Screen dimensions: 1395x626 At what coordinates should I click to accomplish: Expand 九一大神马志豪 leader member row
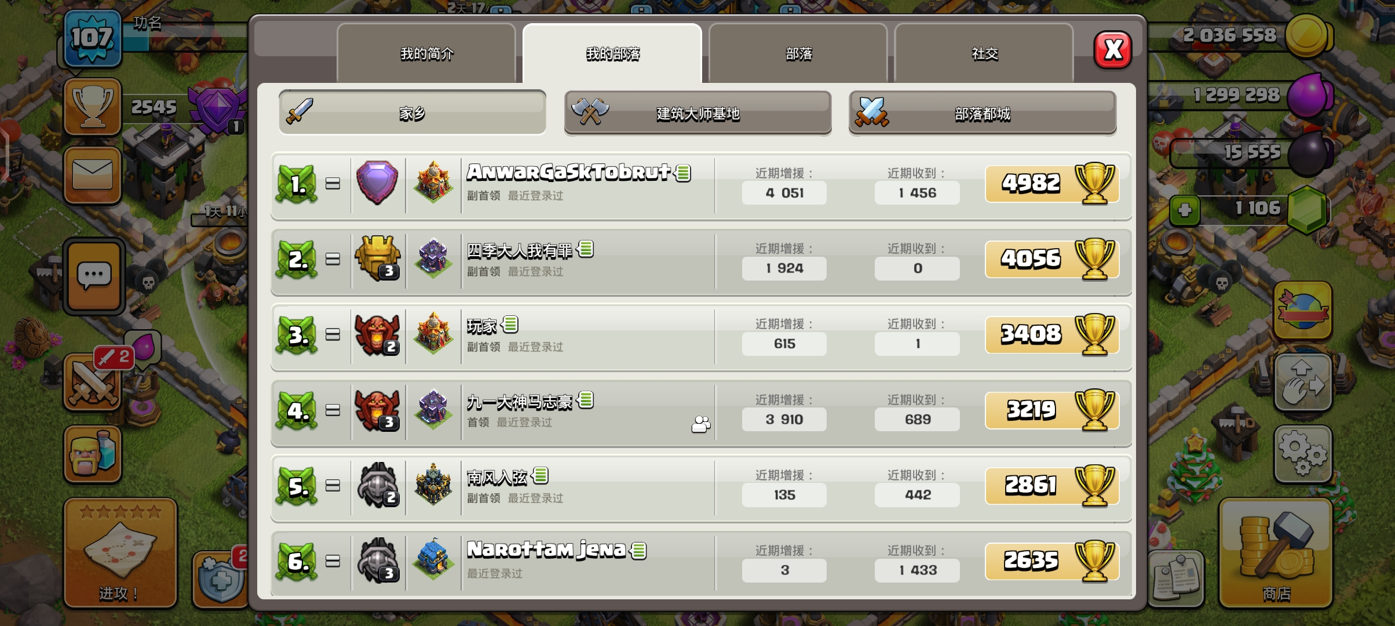point(701,412)
